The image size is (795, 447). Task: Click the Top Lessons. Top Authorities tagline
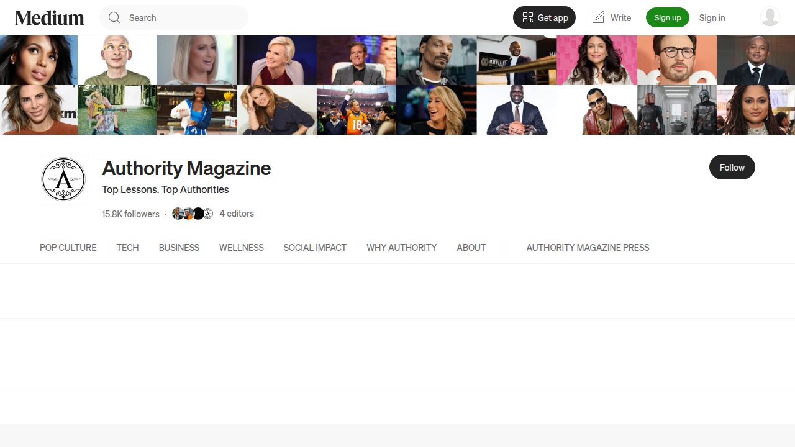click(165, 190)
